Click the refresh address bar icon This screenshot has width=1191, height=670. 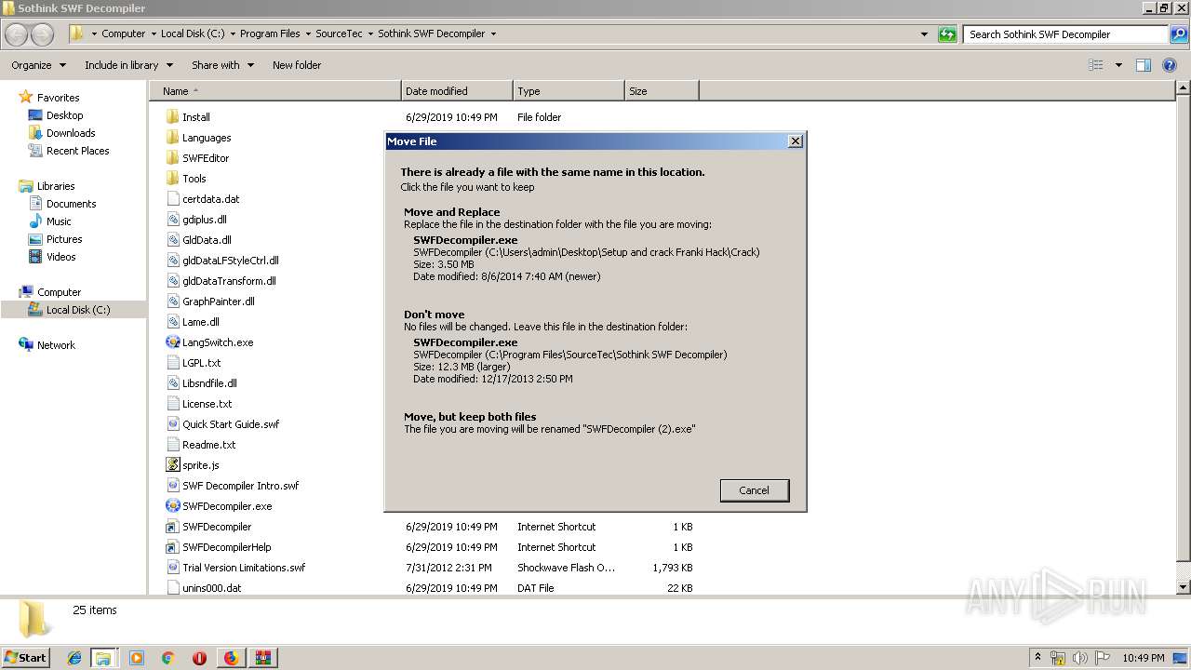pyautogui.click(x=947, y=34)
